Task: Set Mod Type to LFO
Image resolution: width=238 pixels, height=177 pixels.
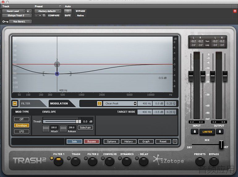Action: (x=22, y=132)
